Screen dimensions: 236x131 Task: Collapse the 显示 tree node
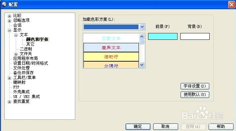pyautogui.click(x=9, y=30)
